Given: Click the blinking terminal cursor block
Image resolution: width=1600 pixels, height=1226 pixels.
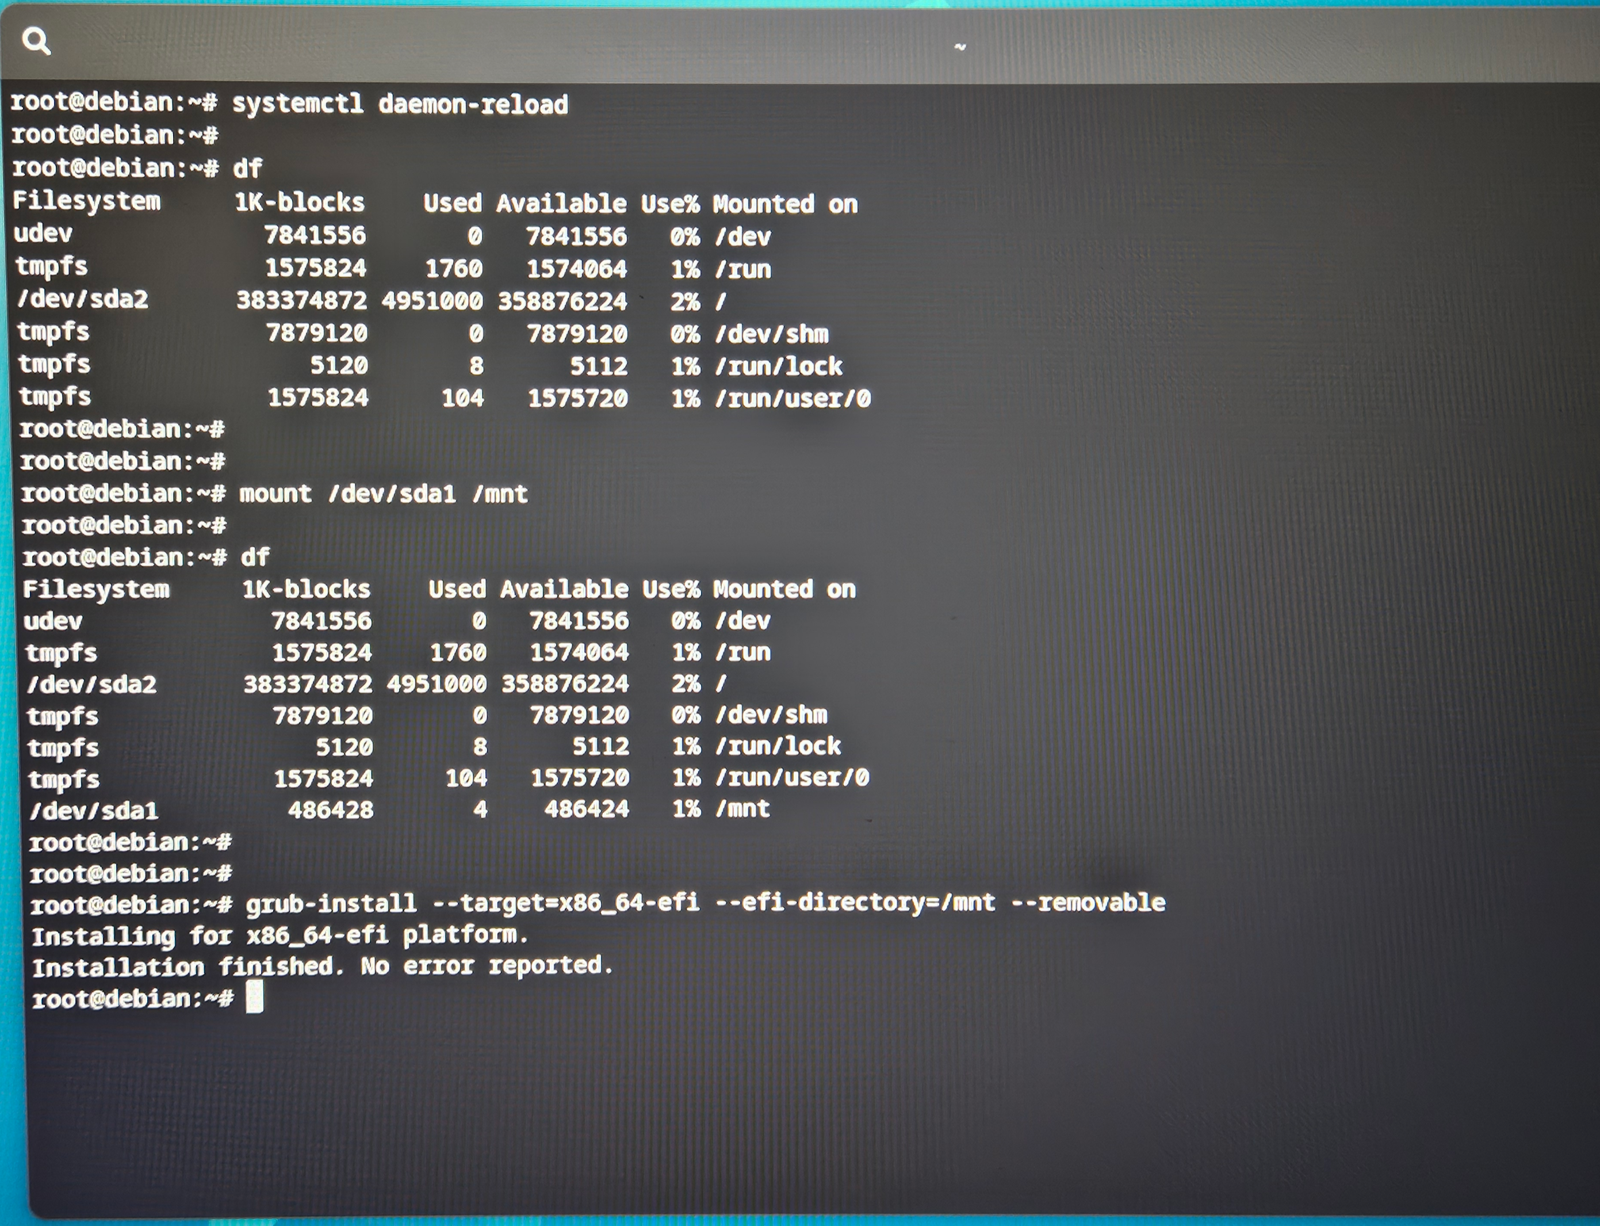Looking at the screenshot, I should click(x=255, y=997).
